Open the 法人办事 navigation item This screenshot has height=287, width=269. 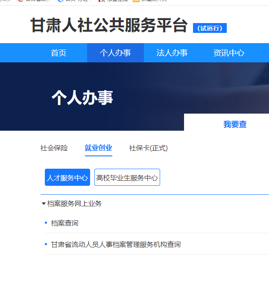[x=172, y=53]
